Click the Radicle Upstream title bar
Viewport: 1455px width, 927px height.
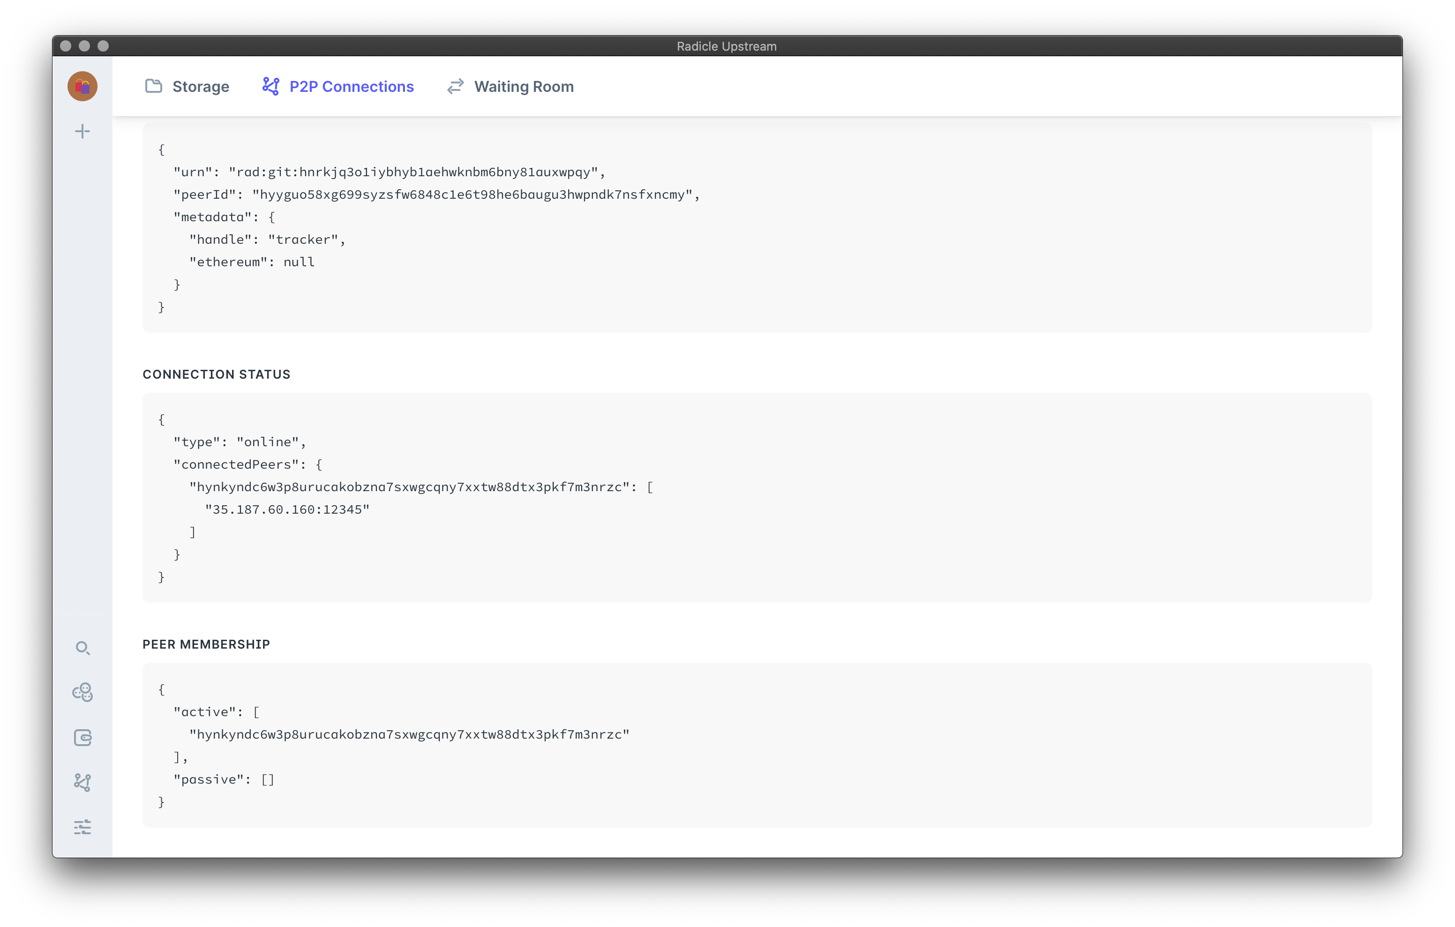[x=726, y=46]
